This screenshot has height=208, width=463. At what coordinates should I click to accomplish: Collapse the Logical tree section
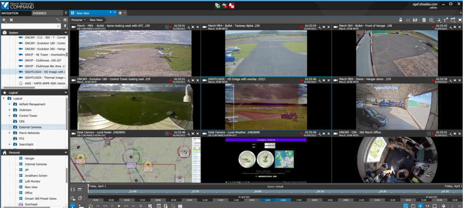coord(66,92)
